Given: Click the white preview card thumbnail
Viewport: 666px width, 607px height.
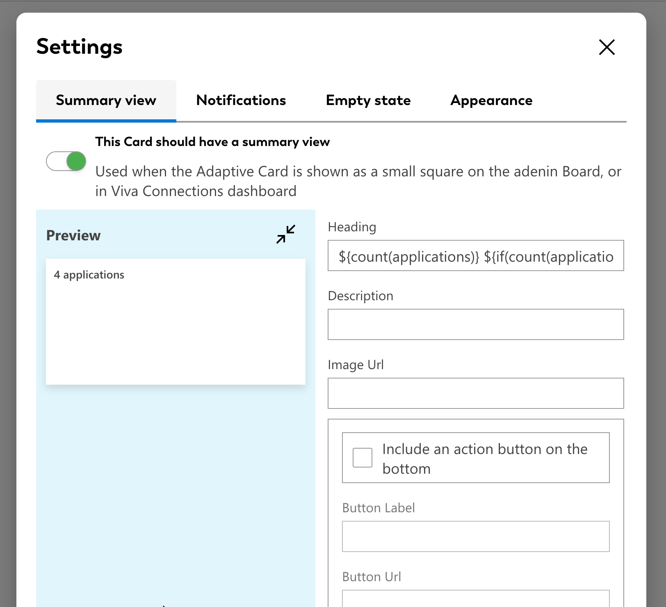Looking at the screenshot, I should tap(176, 328).
